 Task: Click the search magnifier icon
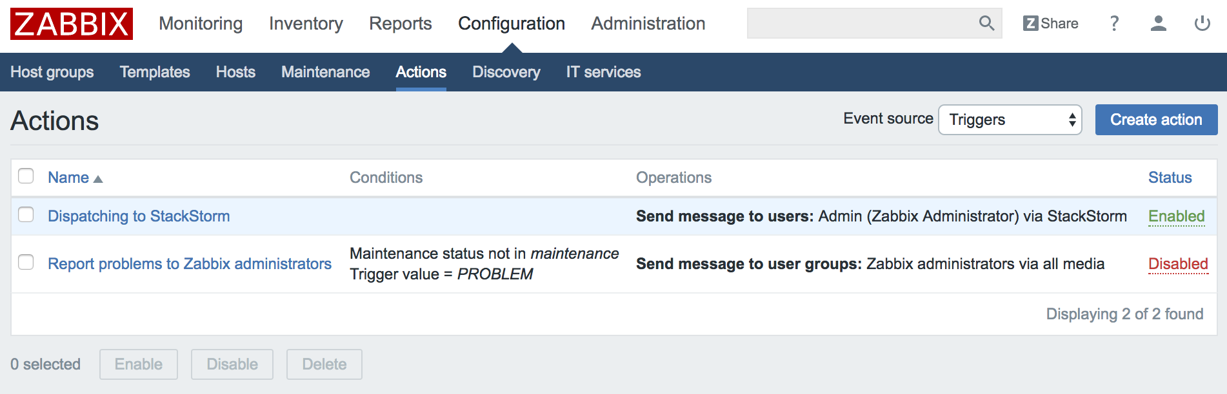tap(986, 23)
